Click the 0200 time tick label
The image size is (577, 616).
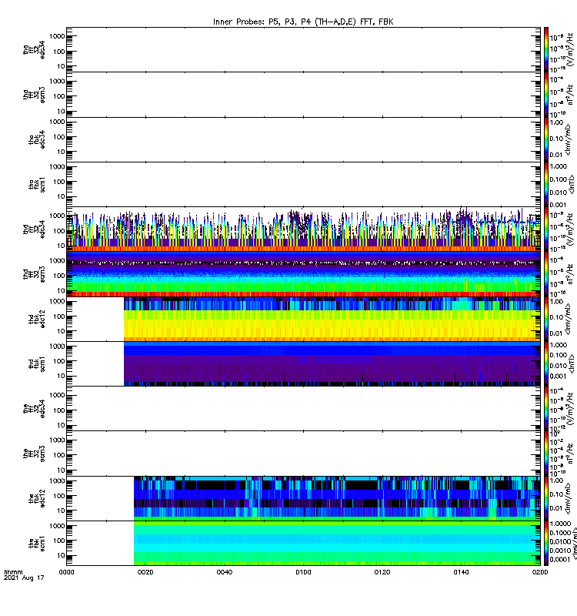click(540, 572)
